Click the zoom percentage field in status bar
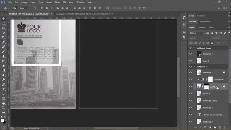231x130 pixels. click(x=12, y=128)
